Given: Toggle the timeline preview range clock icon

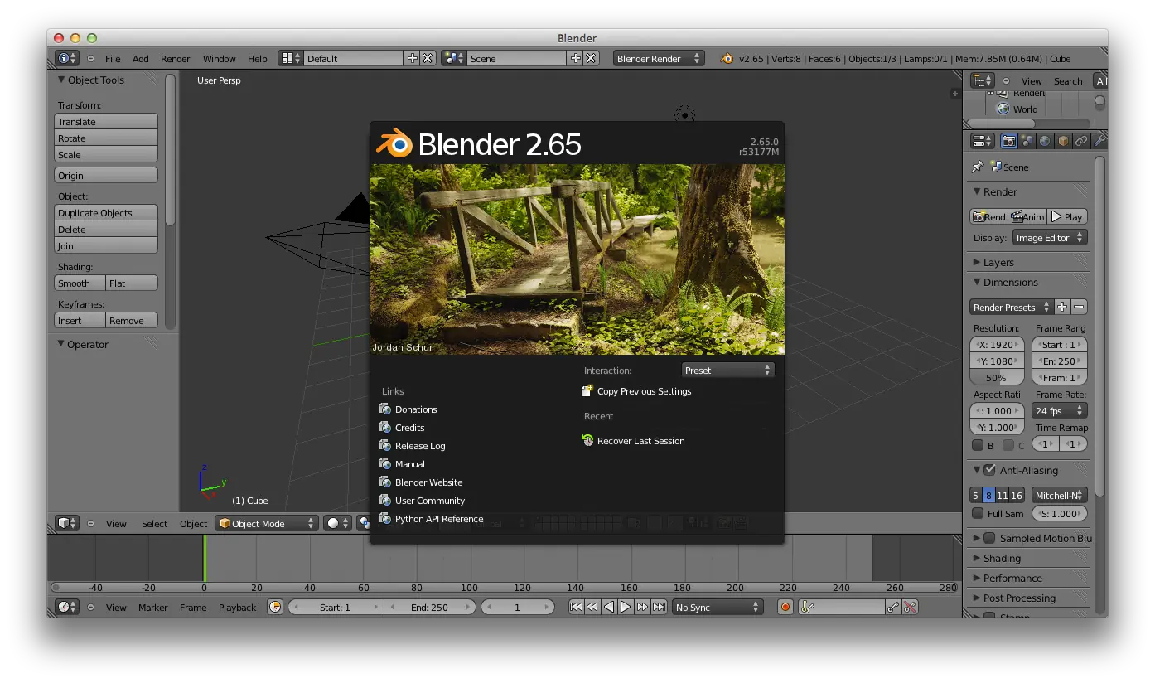Looking at the screenshot, I should (x=275, y=608).
